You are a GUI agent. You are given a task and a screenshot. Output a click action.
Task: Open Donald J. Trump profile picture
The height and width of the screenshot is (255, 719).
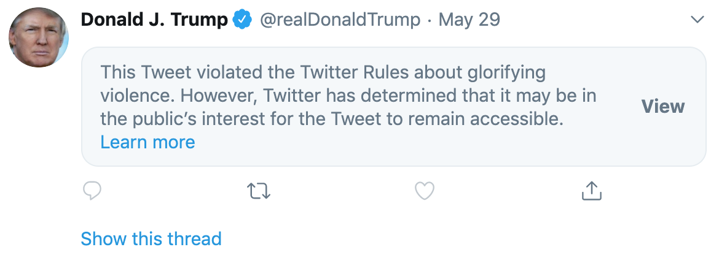coord(39,37)
